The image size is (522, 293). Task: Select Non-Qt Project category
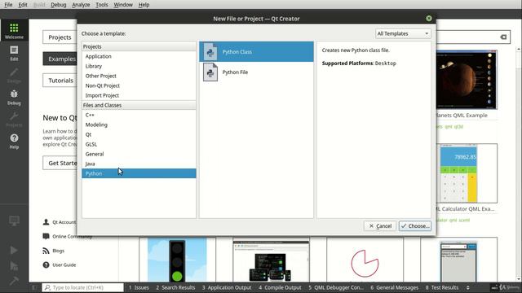[139, 85]
